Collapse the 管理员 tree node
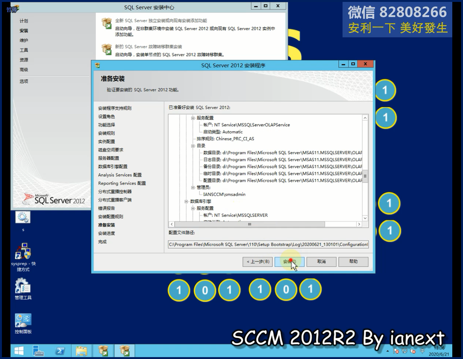This screenshot has height=359, width=463. [193, 188]
